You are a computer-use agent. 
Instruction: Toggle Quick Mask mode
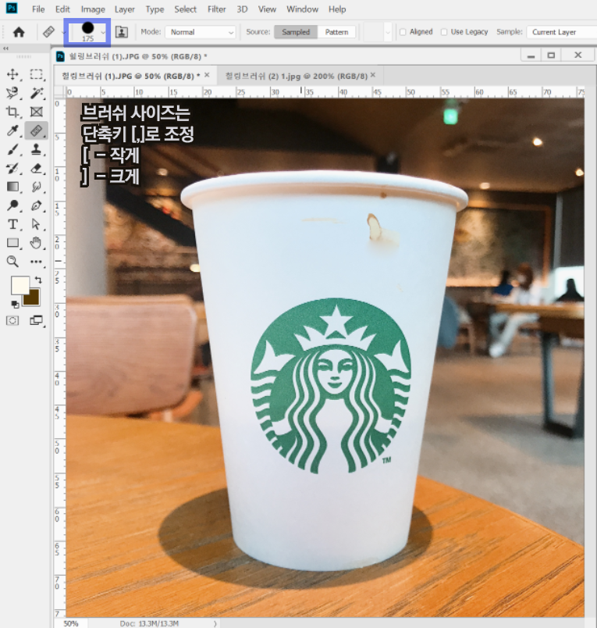click(12, 320)
